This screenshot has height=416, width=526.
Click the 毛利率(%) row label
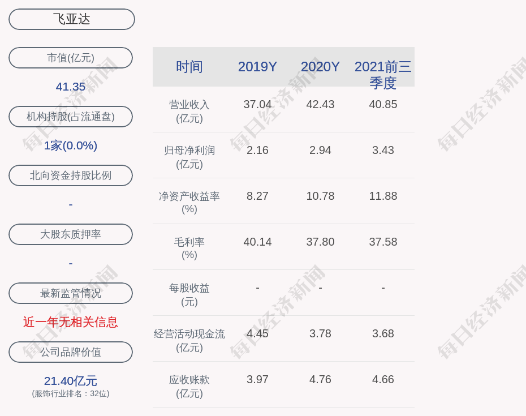coord(189,248)
